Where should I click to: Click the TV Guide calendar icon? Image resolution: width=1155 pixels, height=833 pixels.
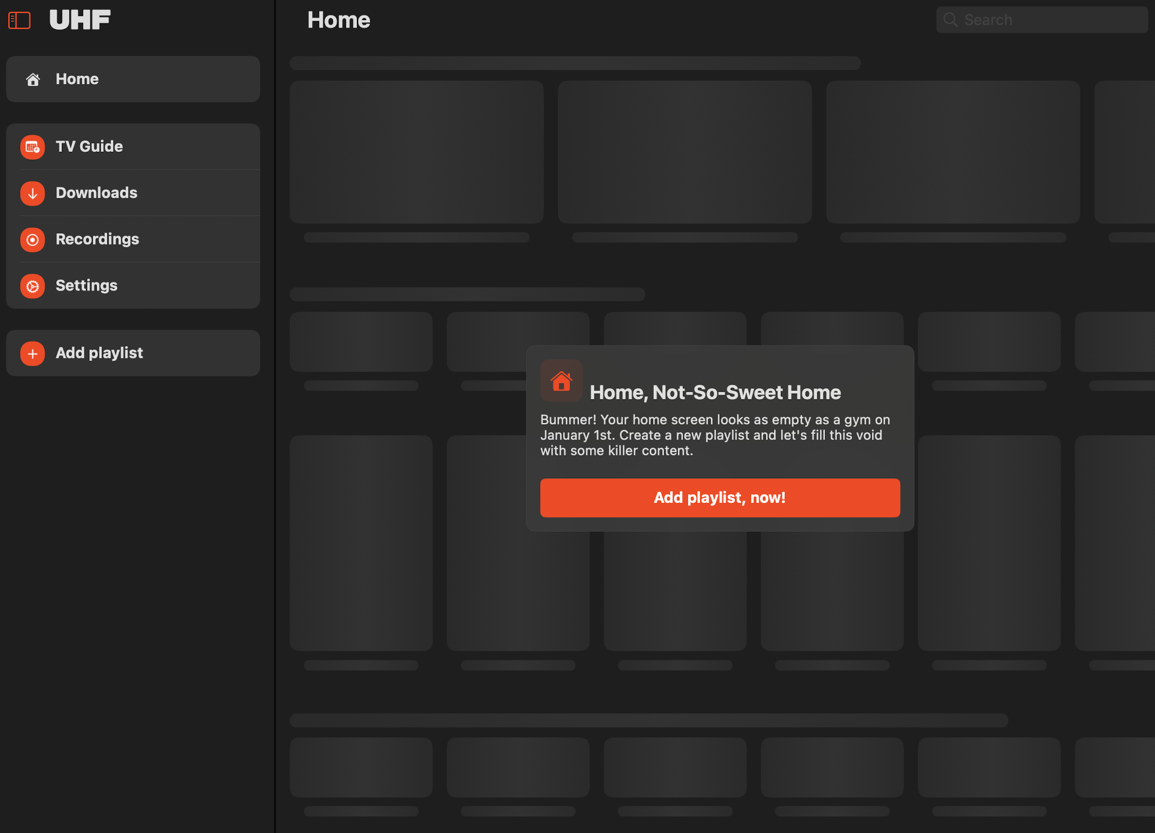point(33,147)
